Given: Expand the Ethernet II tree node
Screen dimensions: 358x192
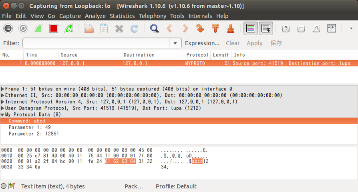Looking at the screenshot, I should pos(3,96).
